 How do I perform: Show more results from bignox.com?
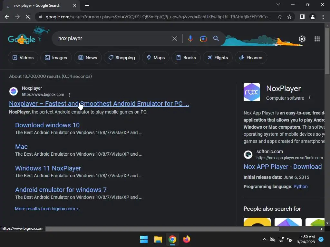tap(46, 209)
